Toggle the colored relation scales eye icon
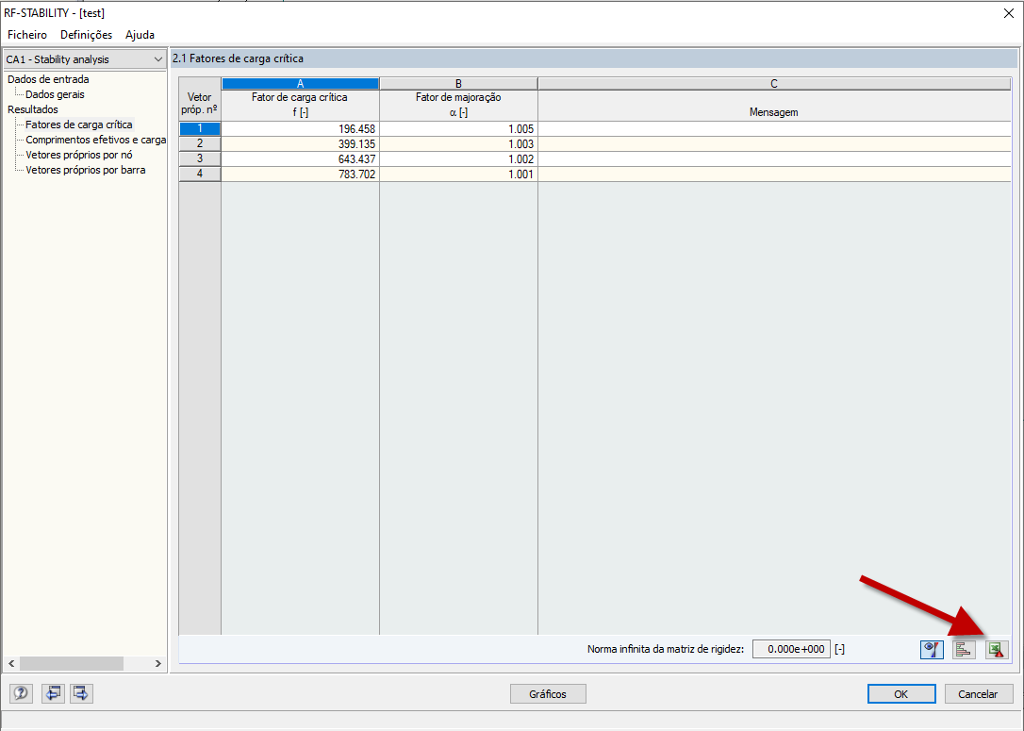Screen dimensions: 1024x731 point(932,649)
